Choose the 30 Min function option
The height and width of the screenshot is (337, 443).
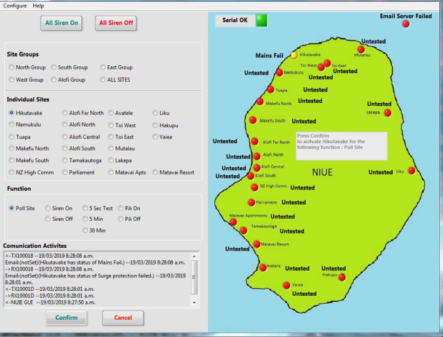pyautogui.click(x=94, y=231)
